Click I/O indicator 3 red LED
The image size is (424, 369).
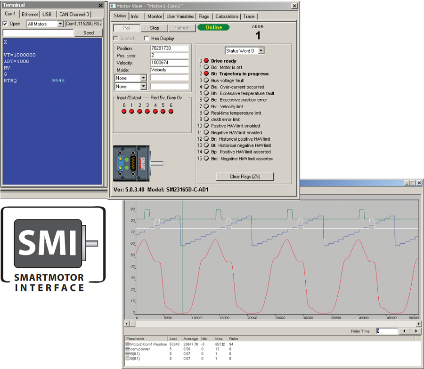[147, 111]
